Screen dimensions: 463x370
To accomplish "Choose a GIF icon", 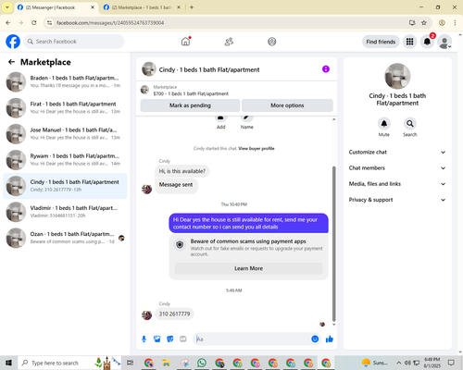I will [183, 339].
